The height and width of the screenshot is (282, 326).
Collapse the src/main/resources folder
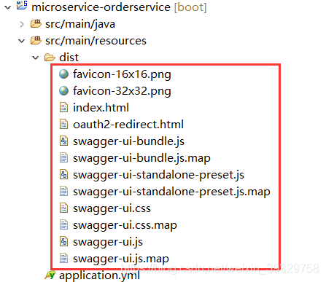tap(22, 41)
